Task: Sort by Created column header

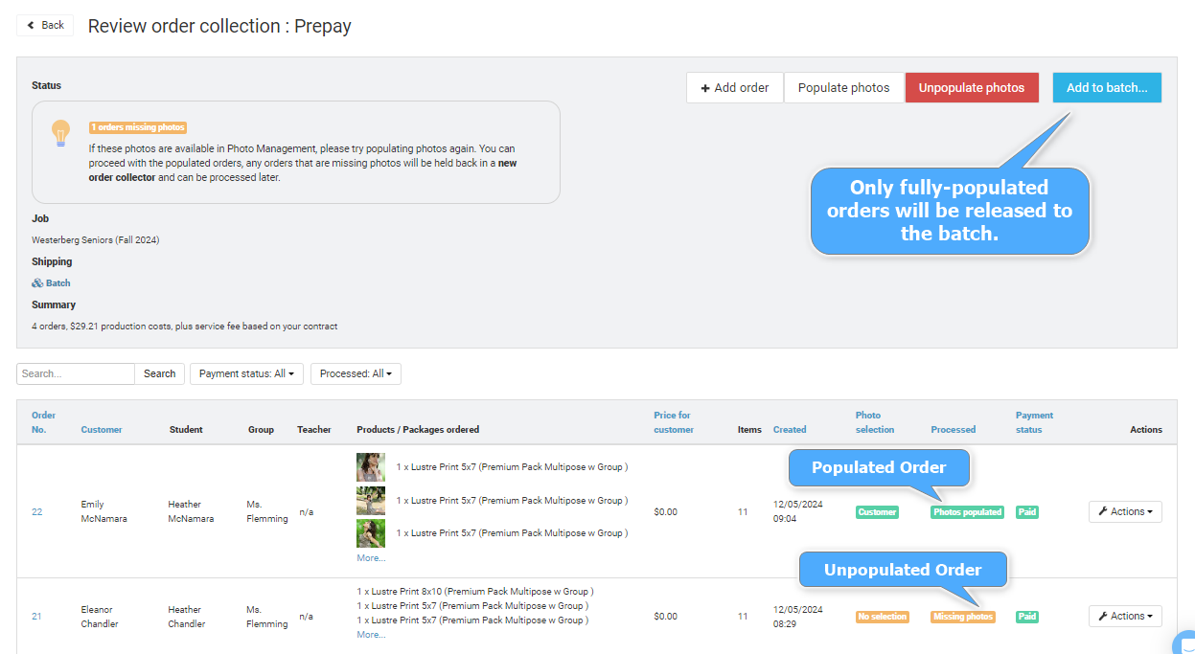Action: click(x=790, y=430)
